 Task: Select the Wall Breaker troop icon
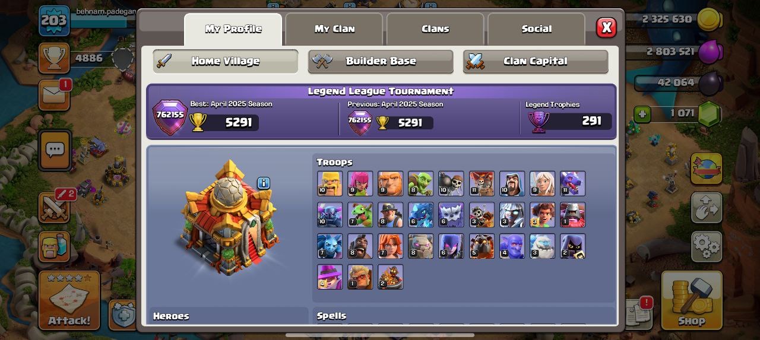(451, 183)
